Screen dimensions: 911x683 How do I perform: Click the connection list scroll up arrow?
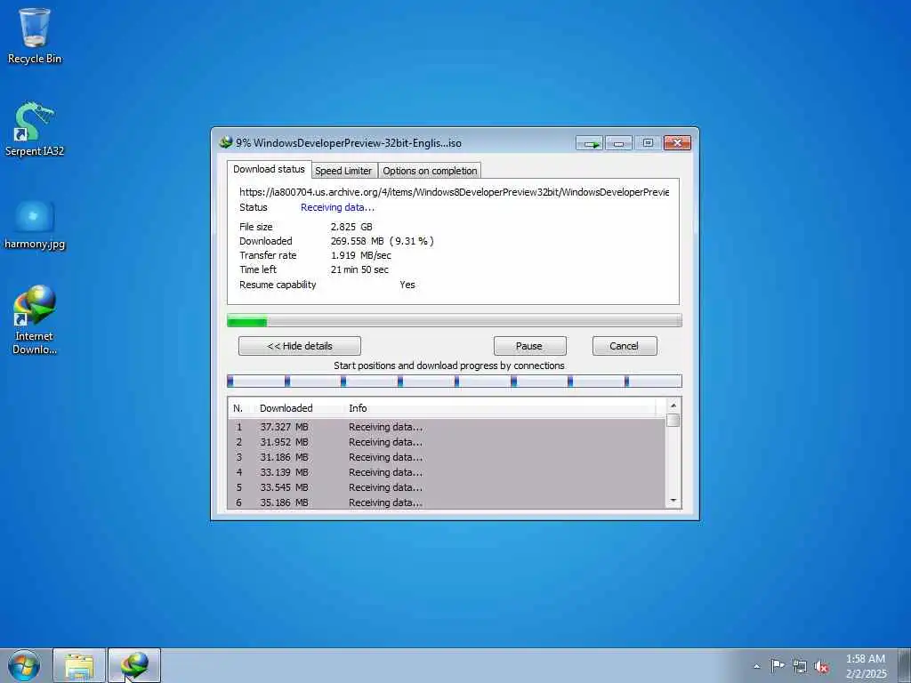pyautogui.click(x=673, y=406)
